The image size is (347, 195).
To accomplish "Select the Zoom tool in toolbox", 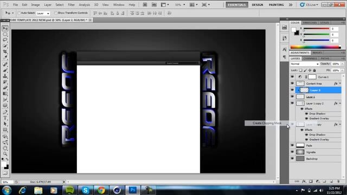I will pos(5,154).
